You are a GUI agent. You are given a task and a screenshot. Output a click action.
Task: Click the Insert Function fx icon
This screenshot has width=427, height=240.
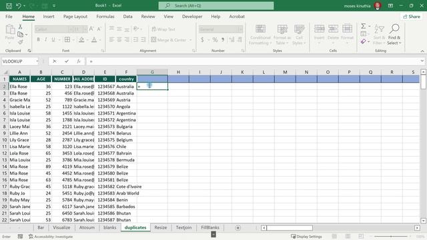79,61
